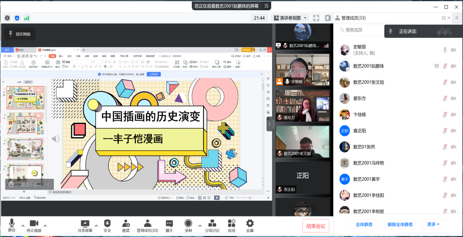Click the 插入 tab in shared WPS ribbon
463x237 pixels.
pyautogui.click(x=61, y=56)
